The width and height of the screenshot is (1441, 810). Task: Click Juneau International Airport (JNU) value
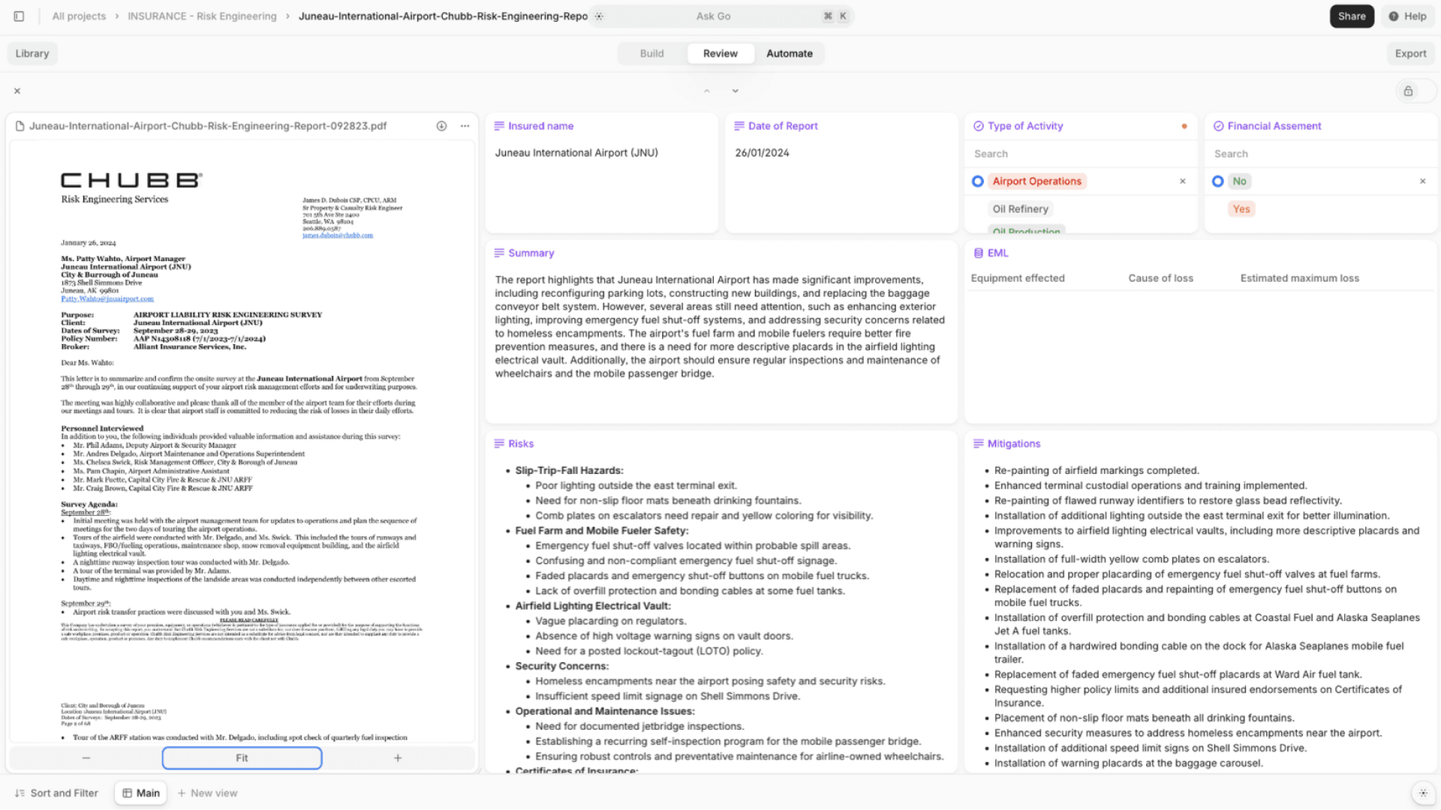(x=576, y=152)
